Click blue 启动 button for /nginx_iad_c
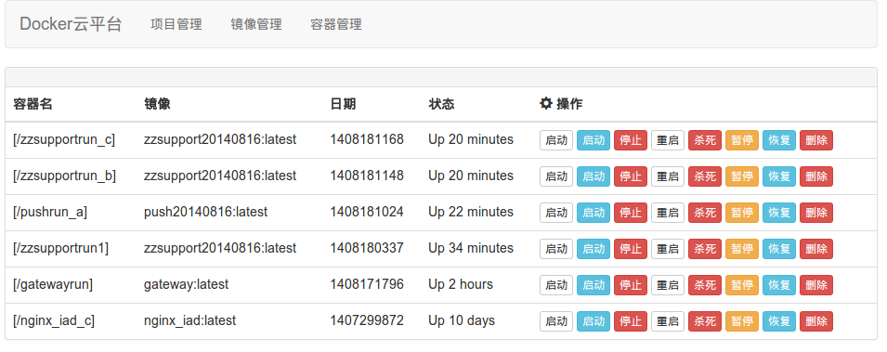 click(x=594, y=321)
